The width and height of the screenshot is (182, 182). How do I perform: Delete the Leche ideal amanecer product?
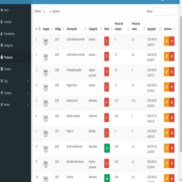(x=172, y=41)
